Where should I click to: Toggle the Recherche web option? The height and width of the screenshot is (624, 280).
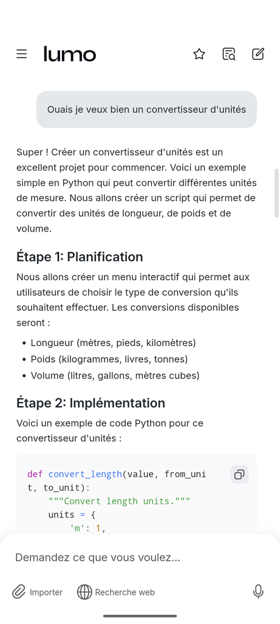click(116, 592)
